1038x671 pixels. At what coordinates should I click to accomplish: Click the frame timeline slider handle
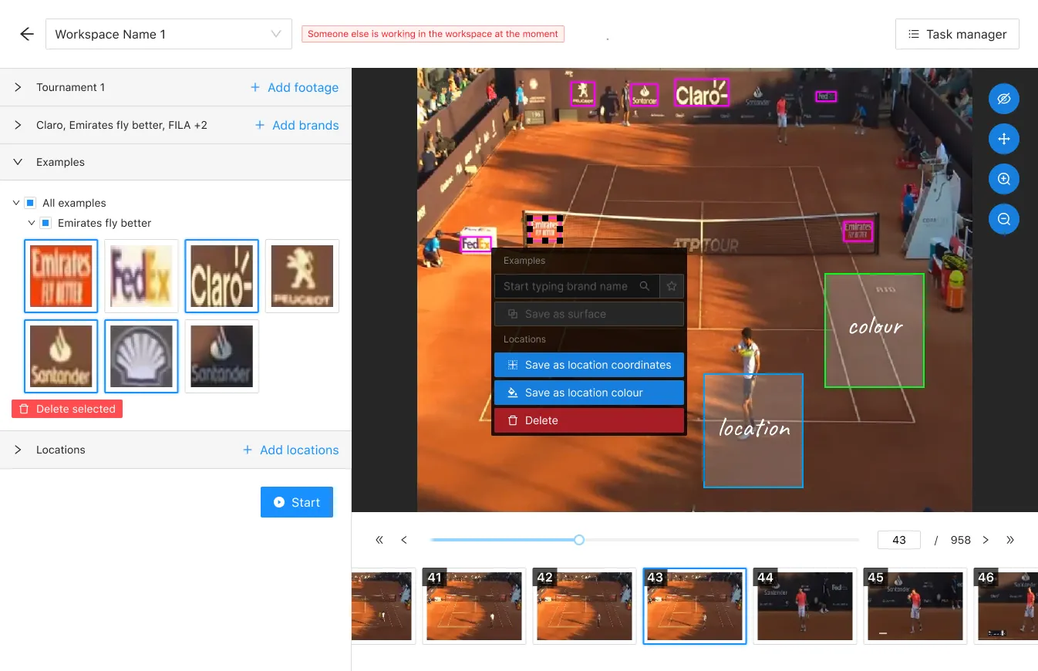tap(579, 540)
